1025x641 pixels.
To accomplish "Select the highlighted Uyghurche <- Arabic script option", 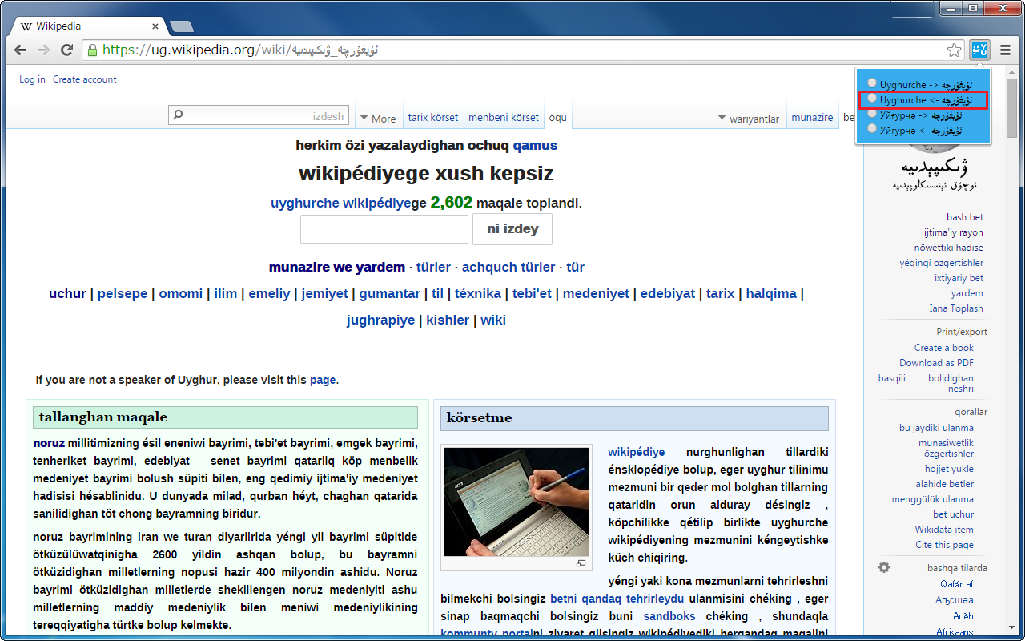I will coord(872,99).
